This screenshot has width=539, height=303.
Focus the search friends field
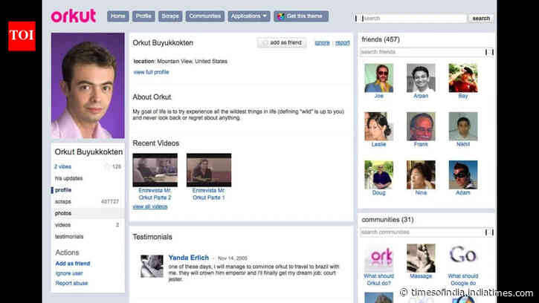(427, 52)
